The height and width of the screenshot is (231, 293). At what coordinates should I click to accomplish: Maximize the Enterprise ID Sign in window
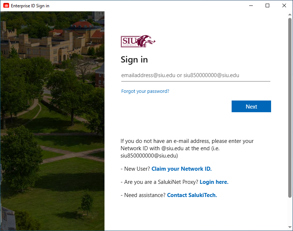coord(267,5)
